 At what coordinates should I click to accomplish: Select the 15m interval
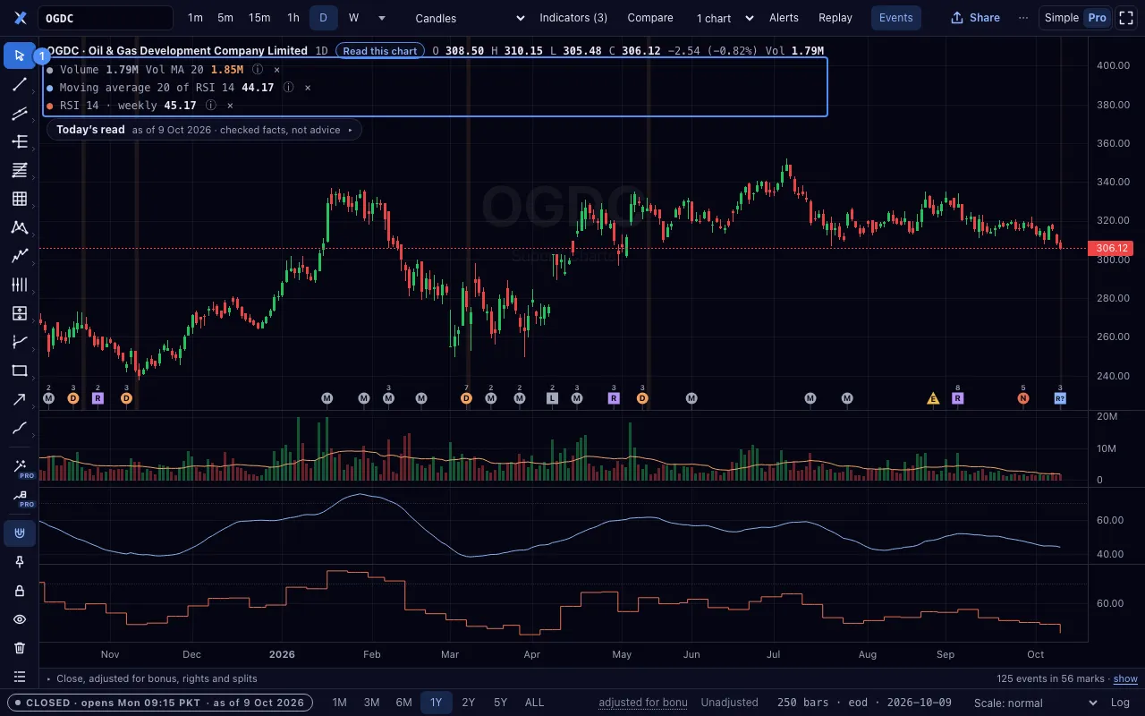(x=259, y=18)
